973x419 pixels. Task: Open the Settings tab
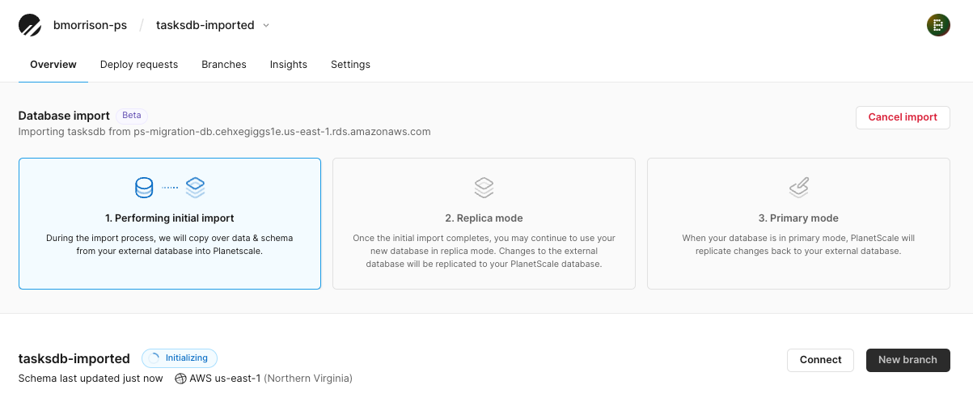click(x=350, y=65)
